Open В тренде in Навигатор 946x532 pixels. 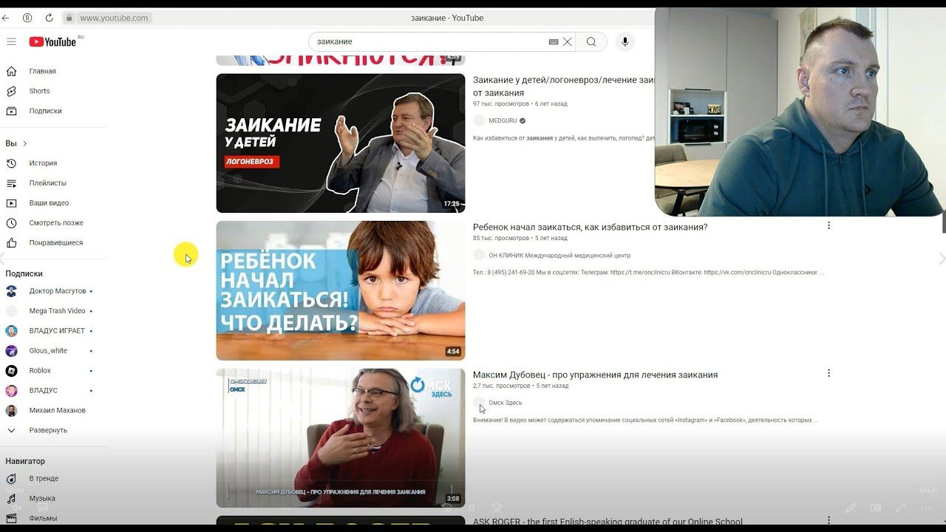tap(44, 479)
